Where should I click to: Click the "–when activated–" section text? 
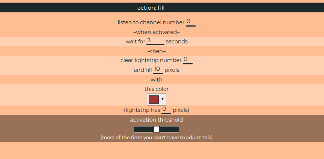[157, 32]
